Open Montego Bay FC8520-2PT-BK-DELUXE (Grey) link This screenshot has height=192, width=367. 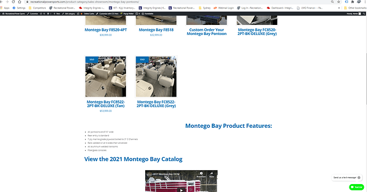tap(257, 32)
